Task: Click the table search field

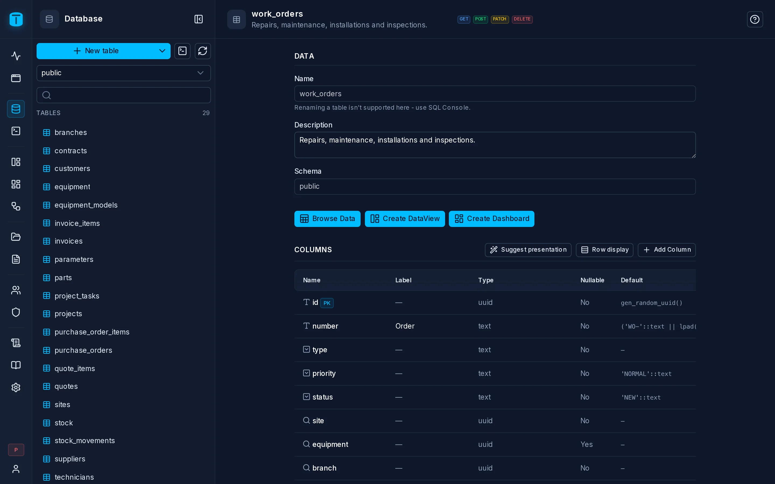Action: [124, 95]
